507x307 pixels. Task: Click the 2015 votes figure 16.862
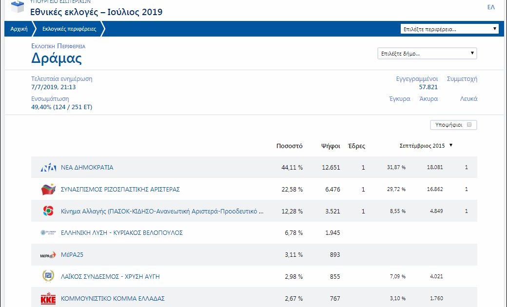point(435,190)
